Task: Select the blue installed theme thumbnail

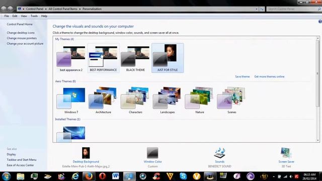Action: click(x=71, y=134)
